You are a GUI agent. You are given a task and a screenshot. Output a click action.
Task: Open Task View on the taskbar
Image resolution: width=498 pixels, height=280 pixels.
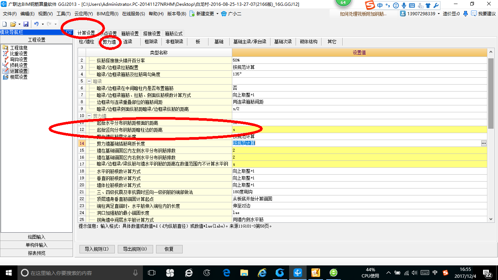coord(151,272)
